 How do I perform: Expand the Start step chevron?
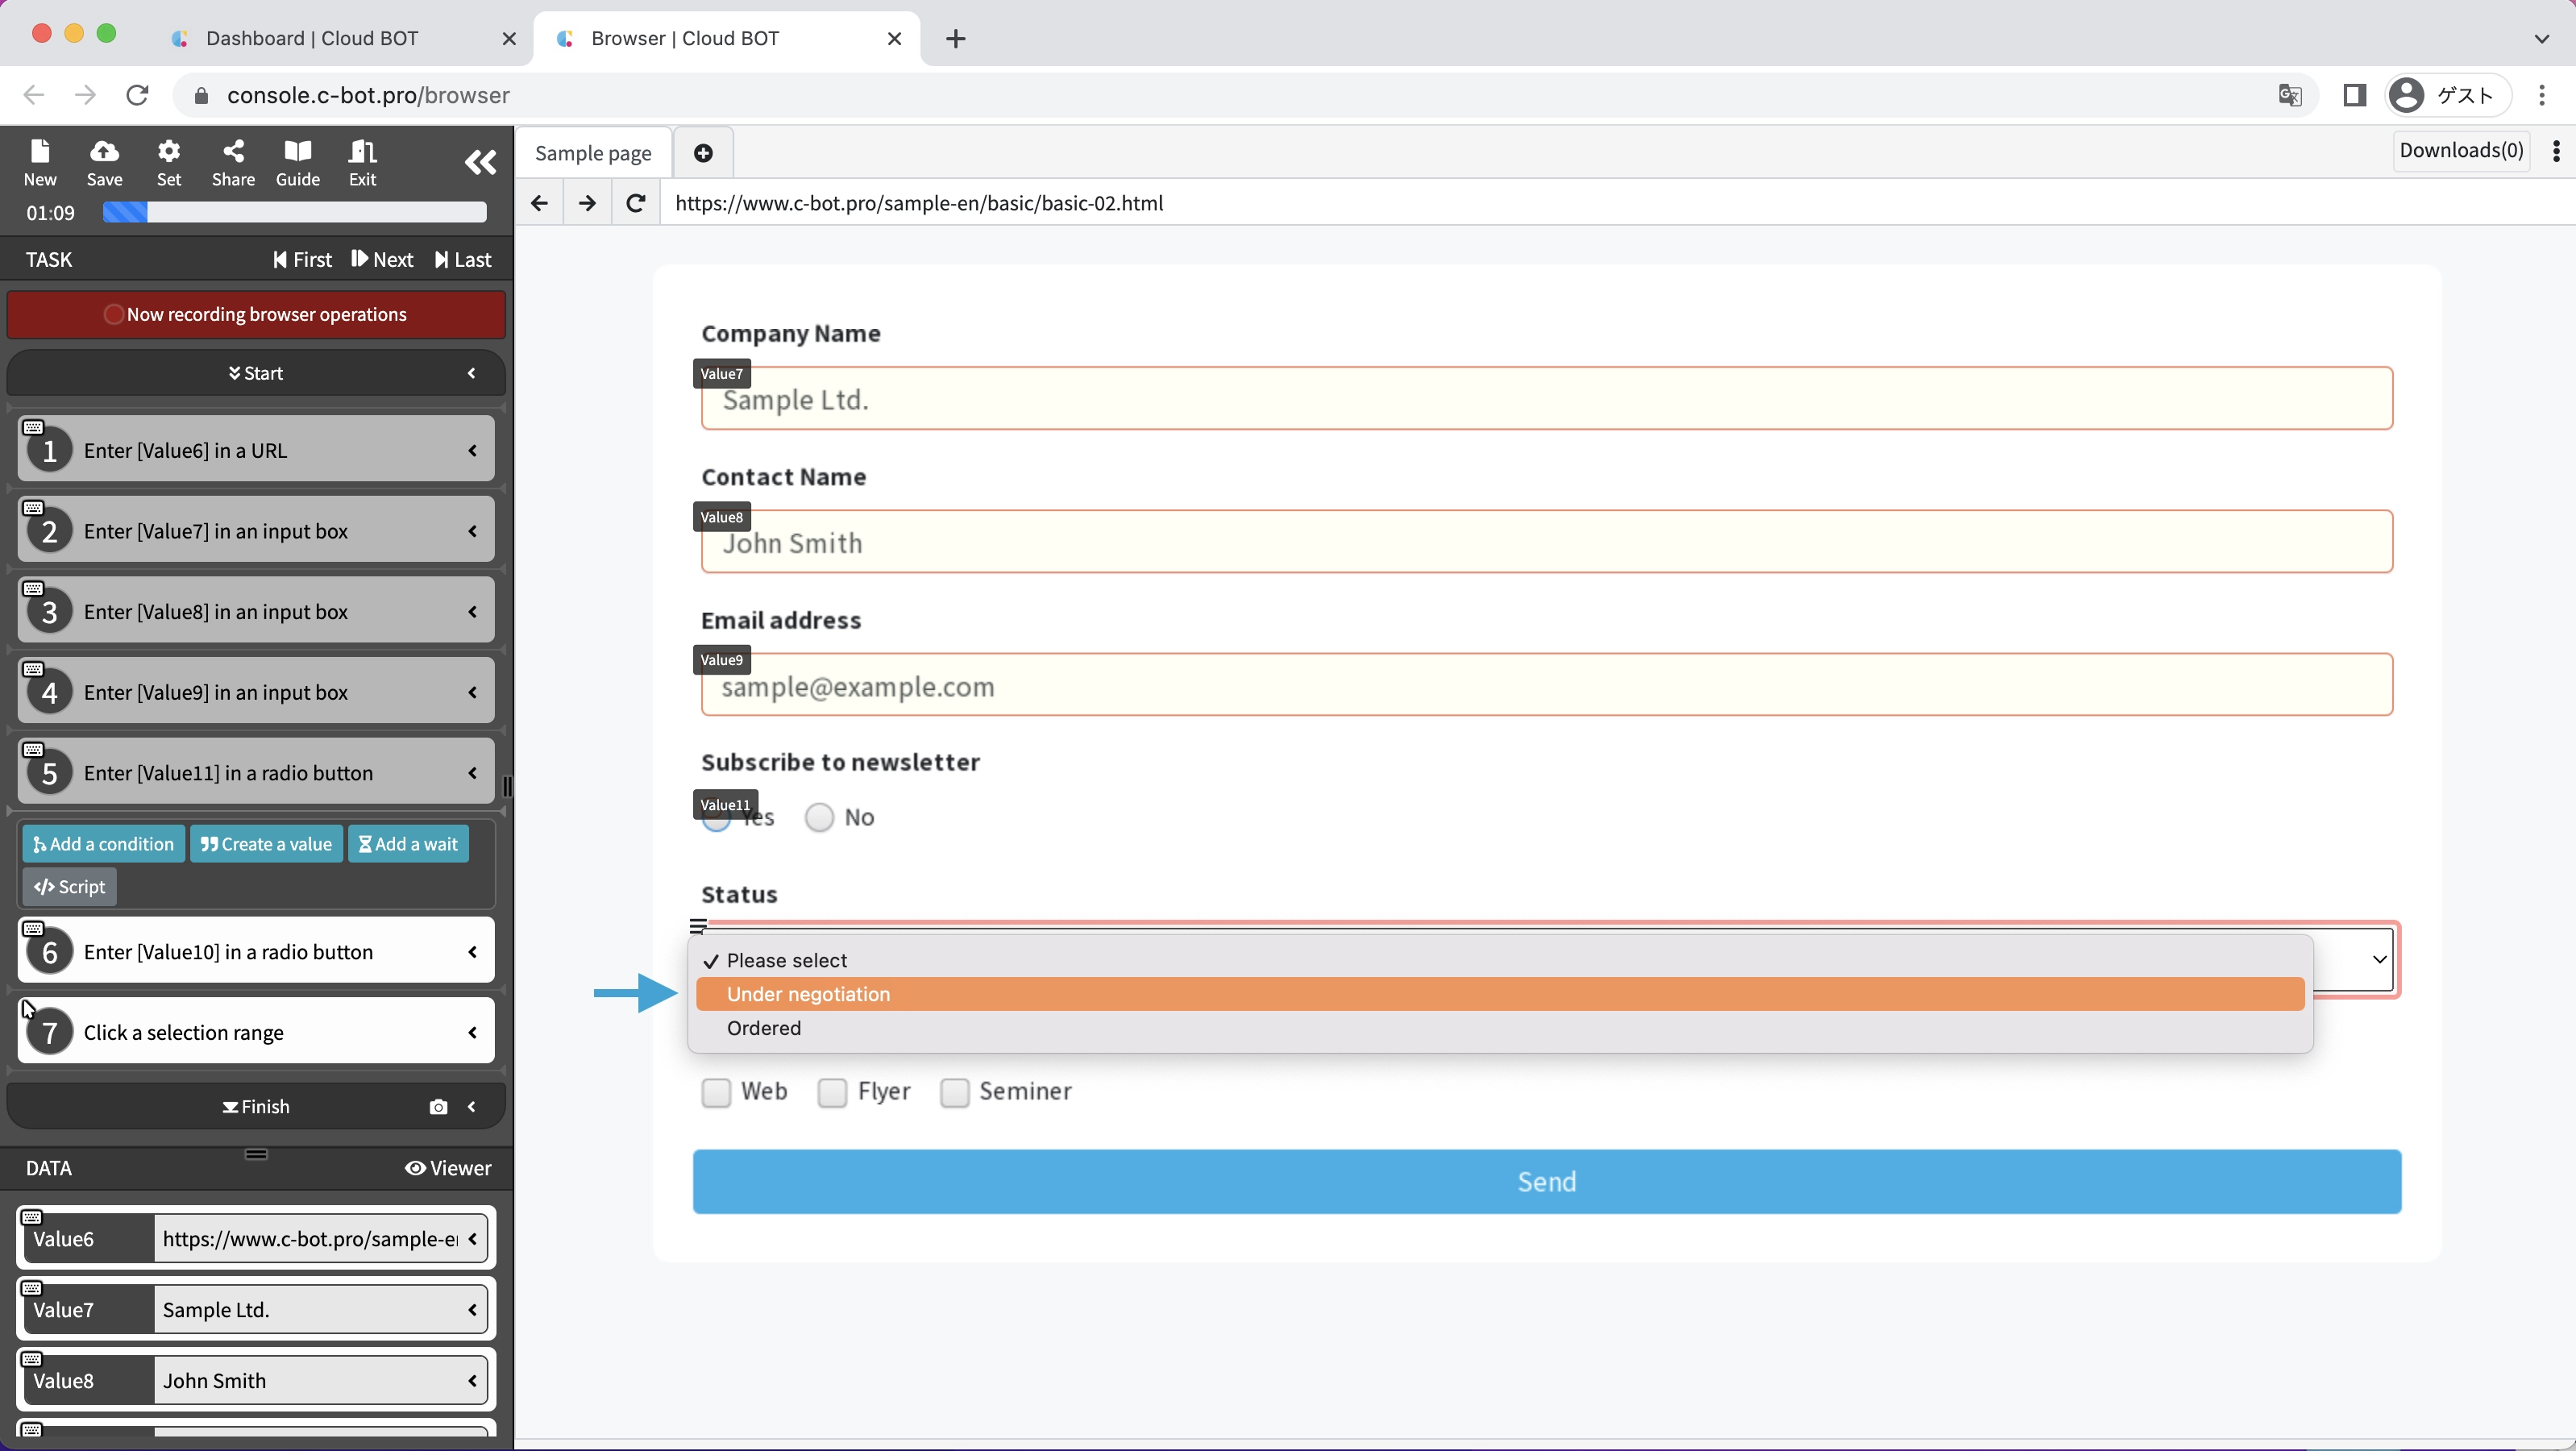point(472,373)
